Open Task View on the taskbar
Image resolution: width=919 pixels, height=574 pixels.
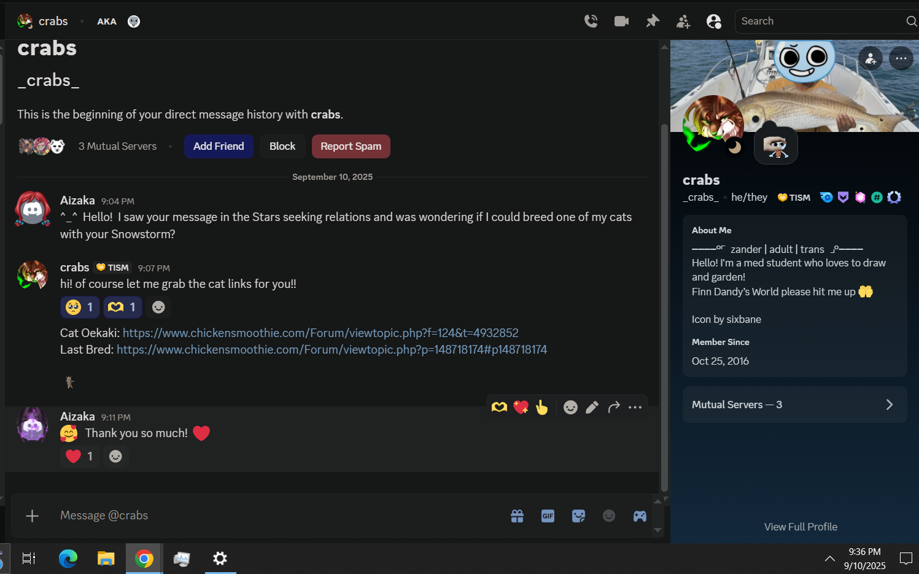point(29,559)
